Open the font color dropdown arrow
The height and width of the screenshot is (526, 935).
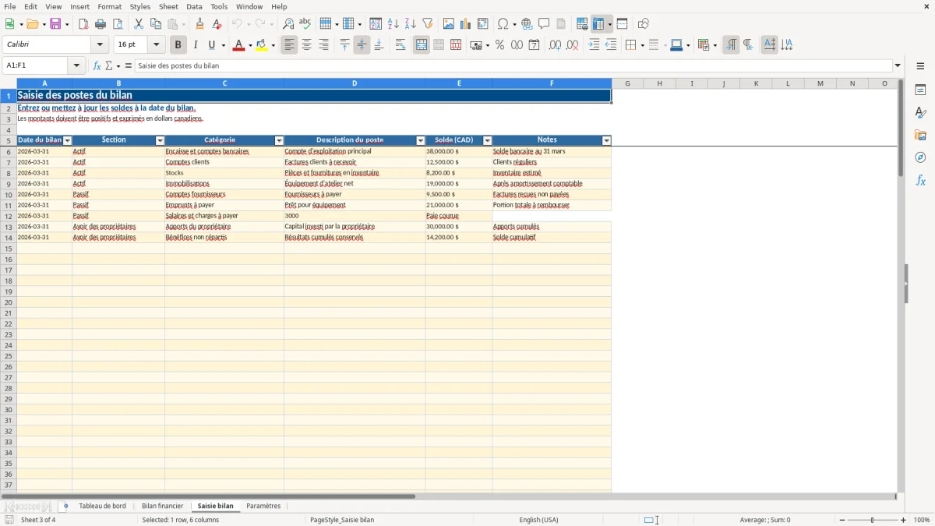tap(249, 45)
